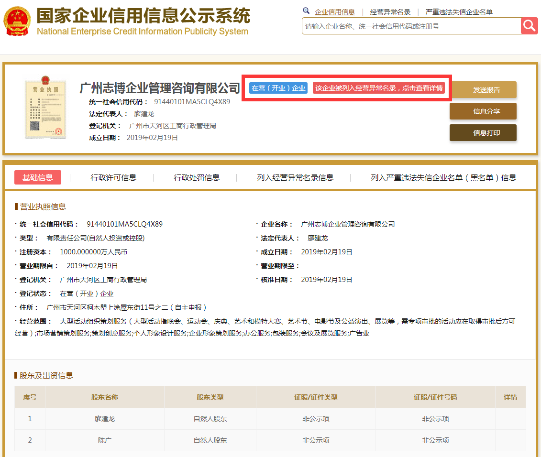Switch to the 基础信息 tab
This screenshot has height=457, width=541.
(x=38, y=177)
